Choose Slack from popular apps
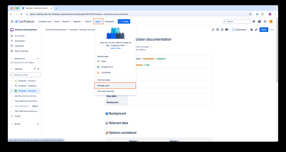 pos(104,61)
